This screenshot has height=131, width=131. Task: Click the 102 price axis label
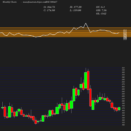click(123, 125)
